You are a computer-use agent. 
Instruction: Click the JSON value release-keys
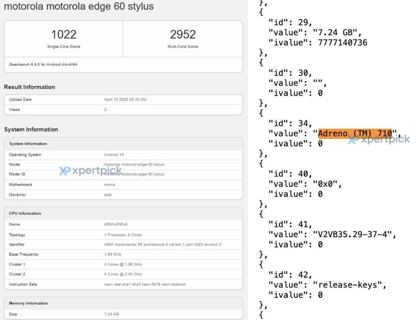[349, 285]
